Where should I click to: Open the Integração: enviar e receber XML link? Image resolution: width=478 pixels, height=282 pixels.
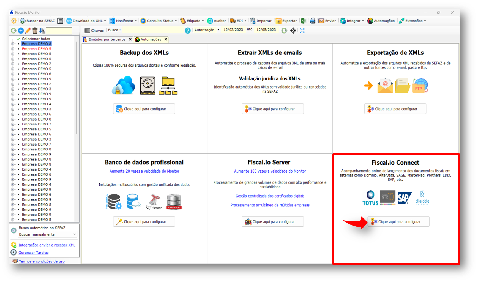(x=47, y=245)
